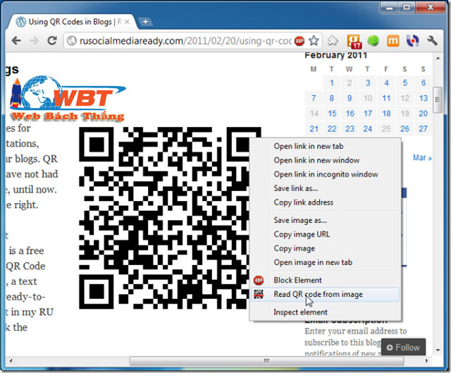Open calendar date 3
The image size is (451, 373).
coord(368,83)
